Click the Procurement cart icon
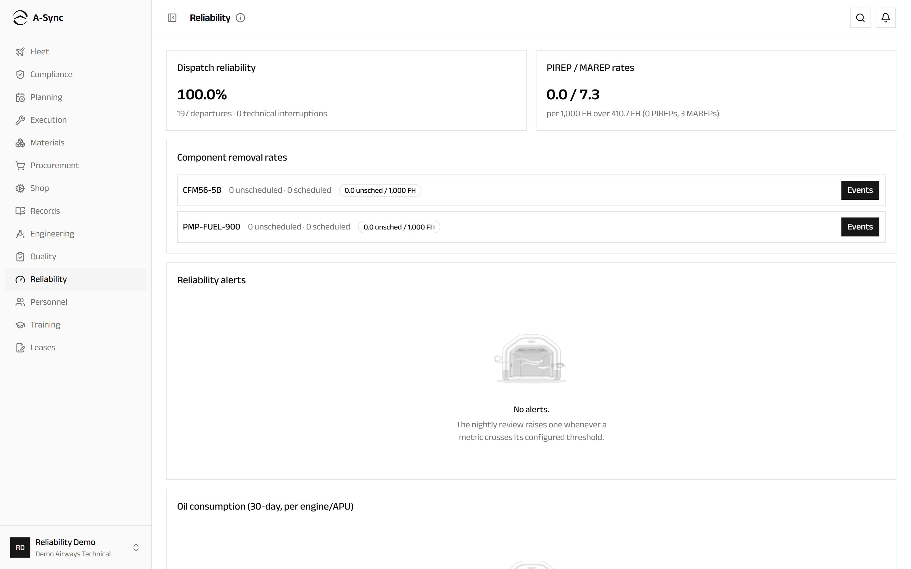 click(20, 166)
